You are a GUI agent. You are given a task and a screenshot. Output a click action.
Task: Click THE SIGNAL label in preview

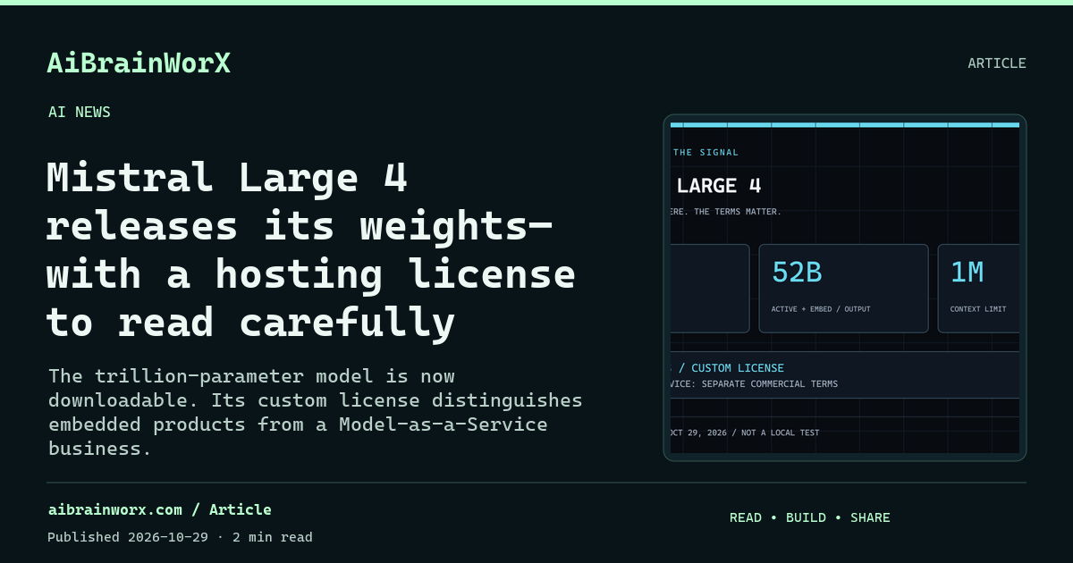(706, 153)
